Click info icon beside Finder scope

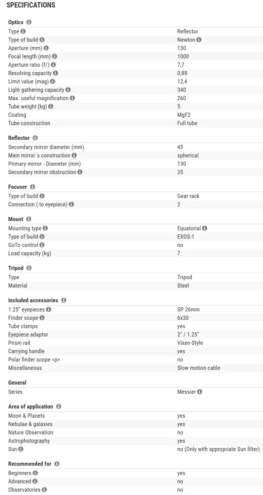(42, 318)
